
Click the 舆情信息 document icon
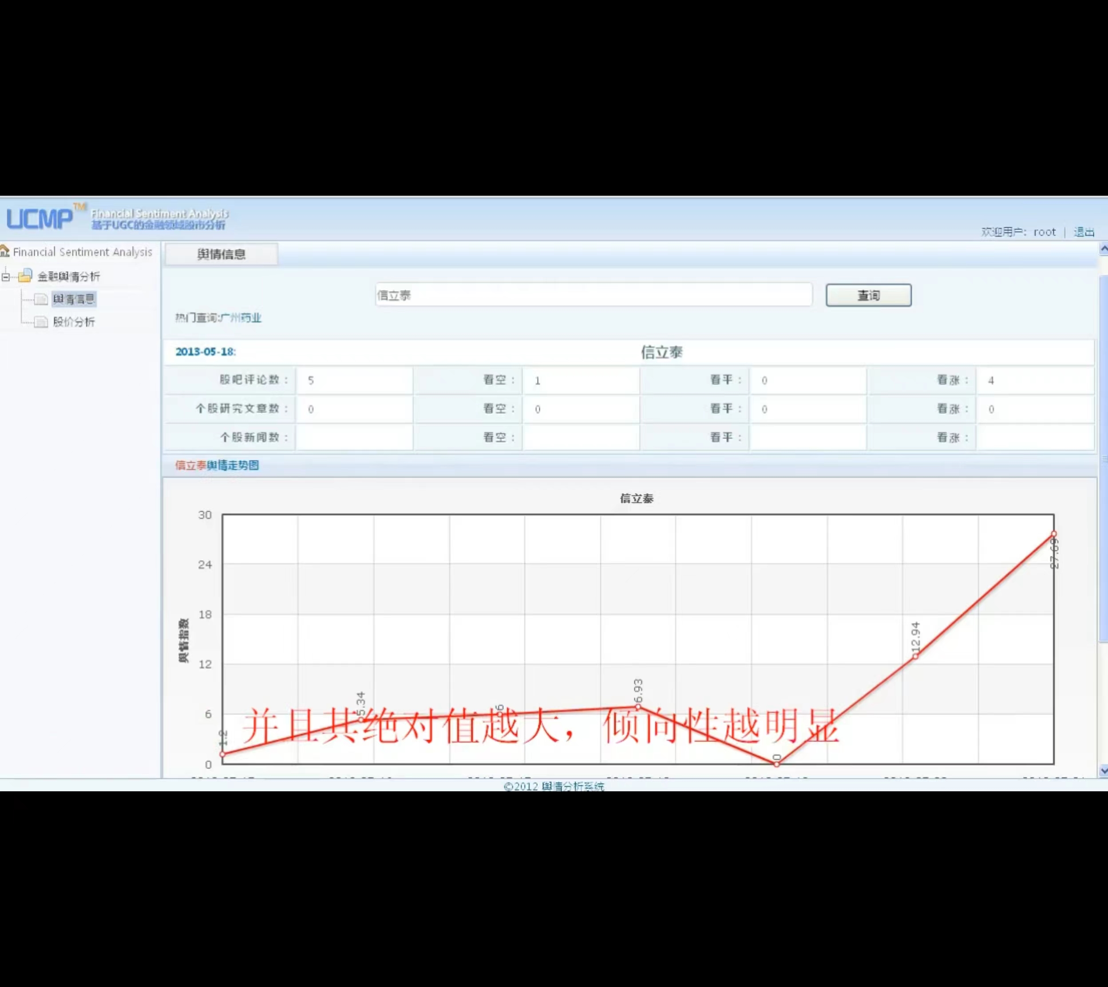[41, 300]
